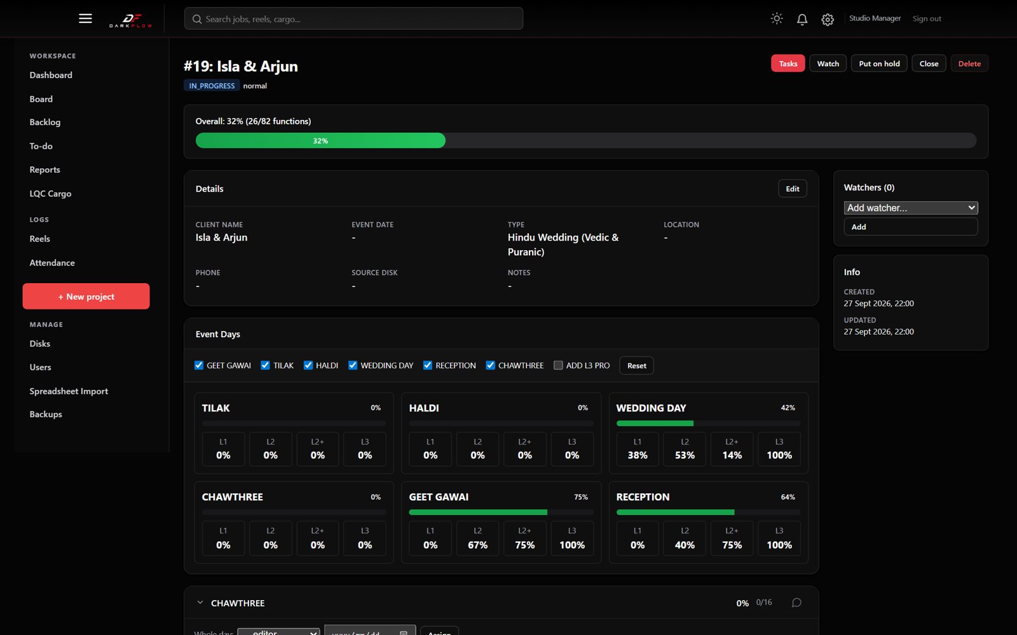Uncheck the HALDI checkbox
This screenshot has width=1017, height=635.
[308, 365]
